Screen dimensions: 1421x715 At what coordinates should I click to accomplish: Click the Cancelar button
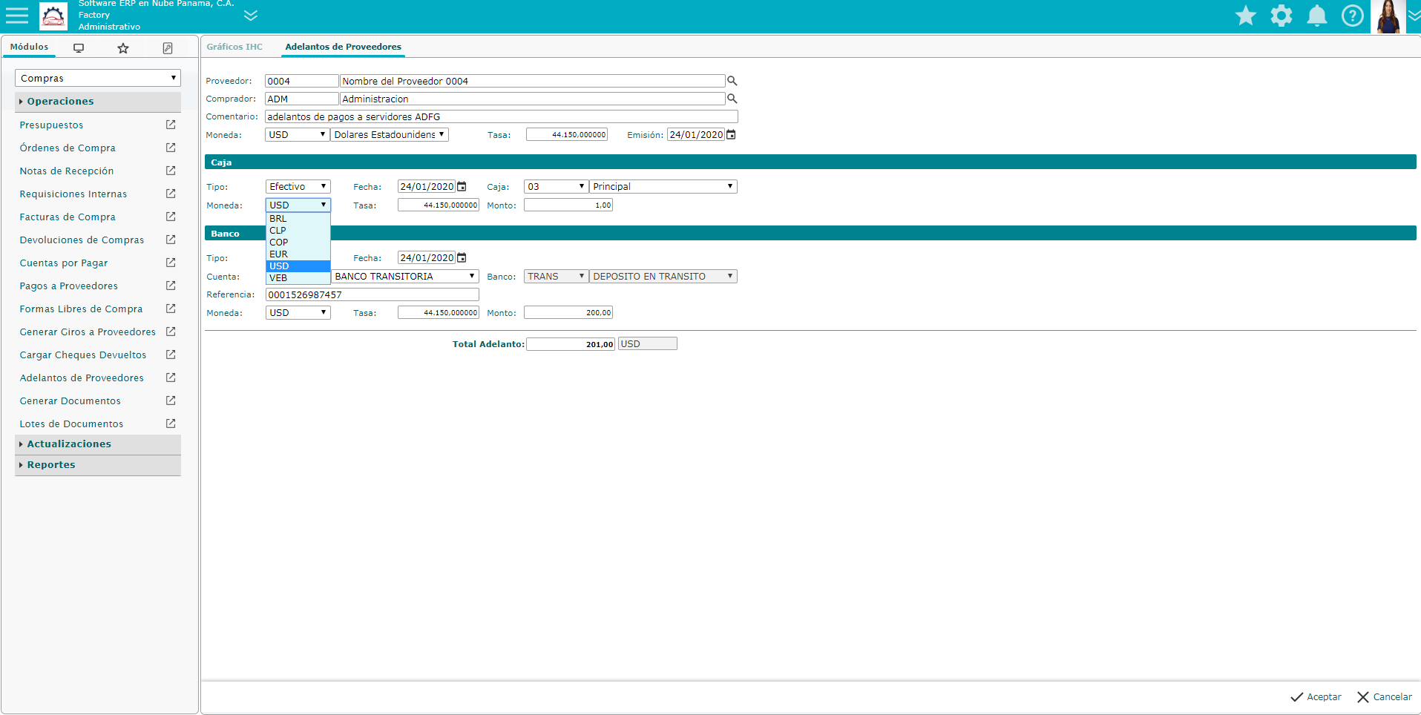1384,697
